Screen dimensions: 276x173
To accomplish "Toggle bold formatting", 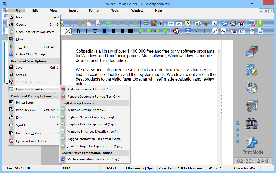I will tap(78, 31).
